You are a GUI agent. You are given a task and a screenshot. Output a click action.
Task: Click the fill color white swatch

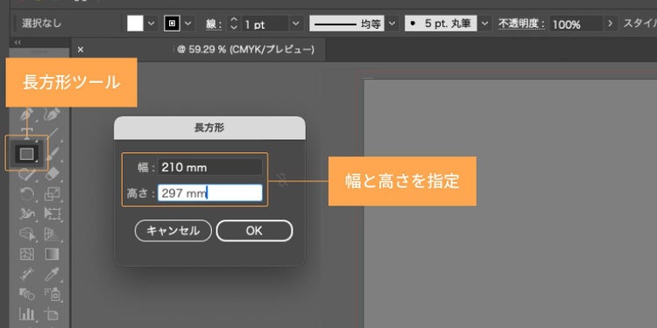coord(135,24)
